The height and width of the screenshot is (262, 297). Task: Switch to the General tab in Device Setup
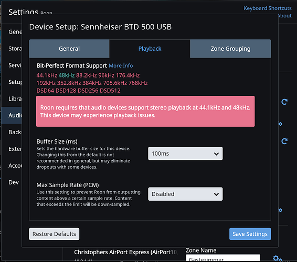(69, 49)
